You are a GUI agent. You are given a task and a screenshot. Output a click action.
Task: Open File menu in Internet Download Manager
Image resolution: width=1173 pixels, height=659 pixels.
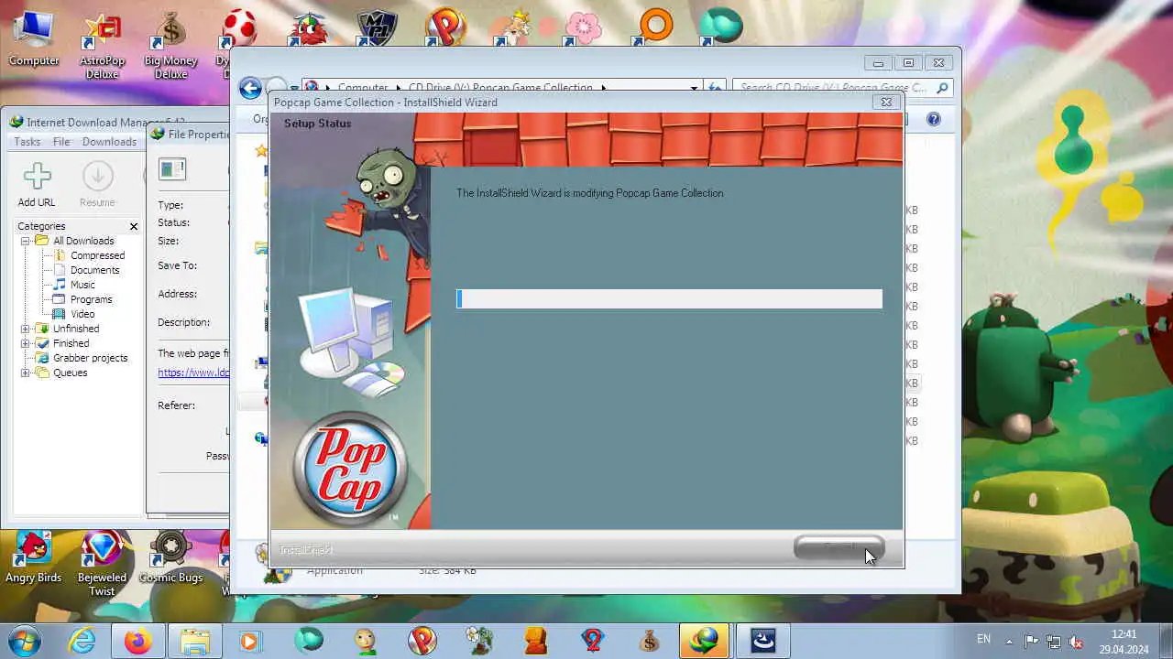point(61,142)
